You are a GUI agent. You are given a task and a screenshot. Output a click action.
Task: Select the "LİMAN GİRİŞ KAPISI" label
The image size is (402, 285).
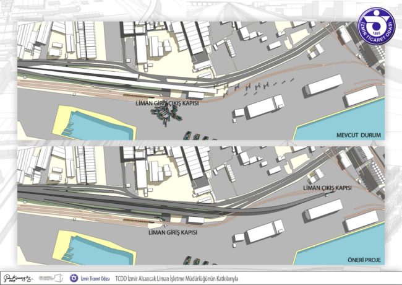(x=173, y=232)
